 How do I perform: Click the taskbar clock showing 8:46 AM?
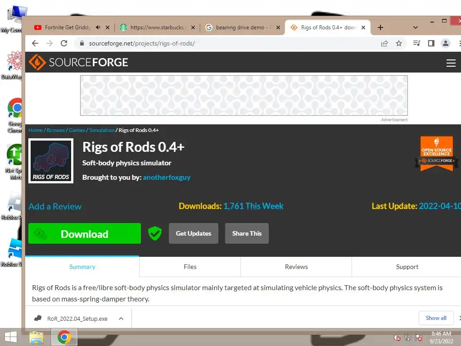[441, 337]
